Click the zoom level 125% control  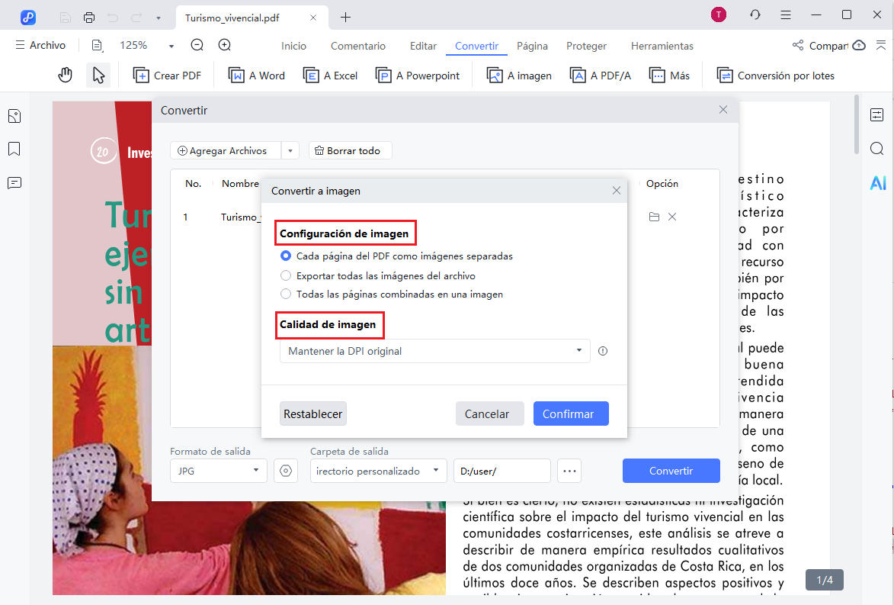(x=134, y=45)
